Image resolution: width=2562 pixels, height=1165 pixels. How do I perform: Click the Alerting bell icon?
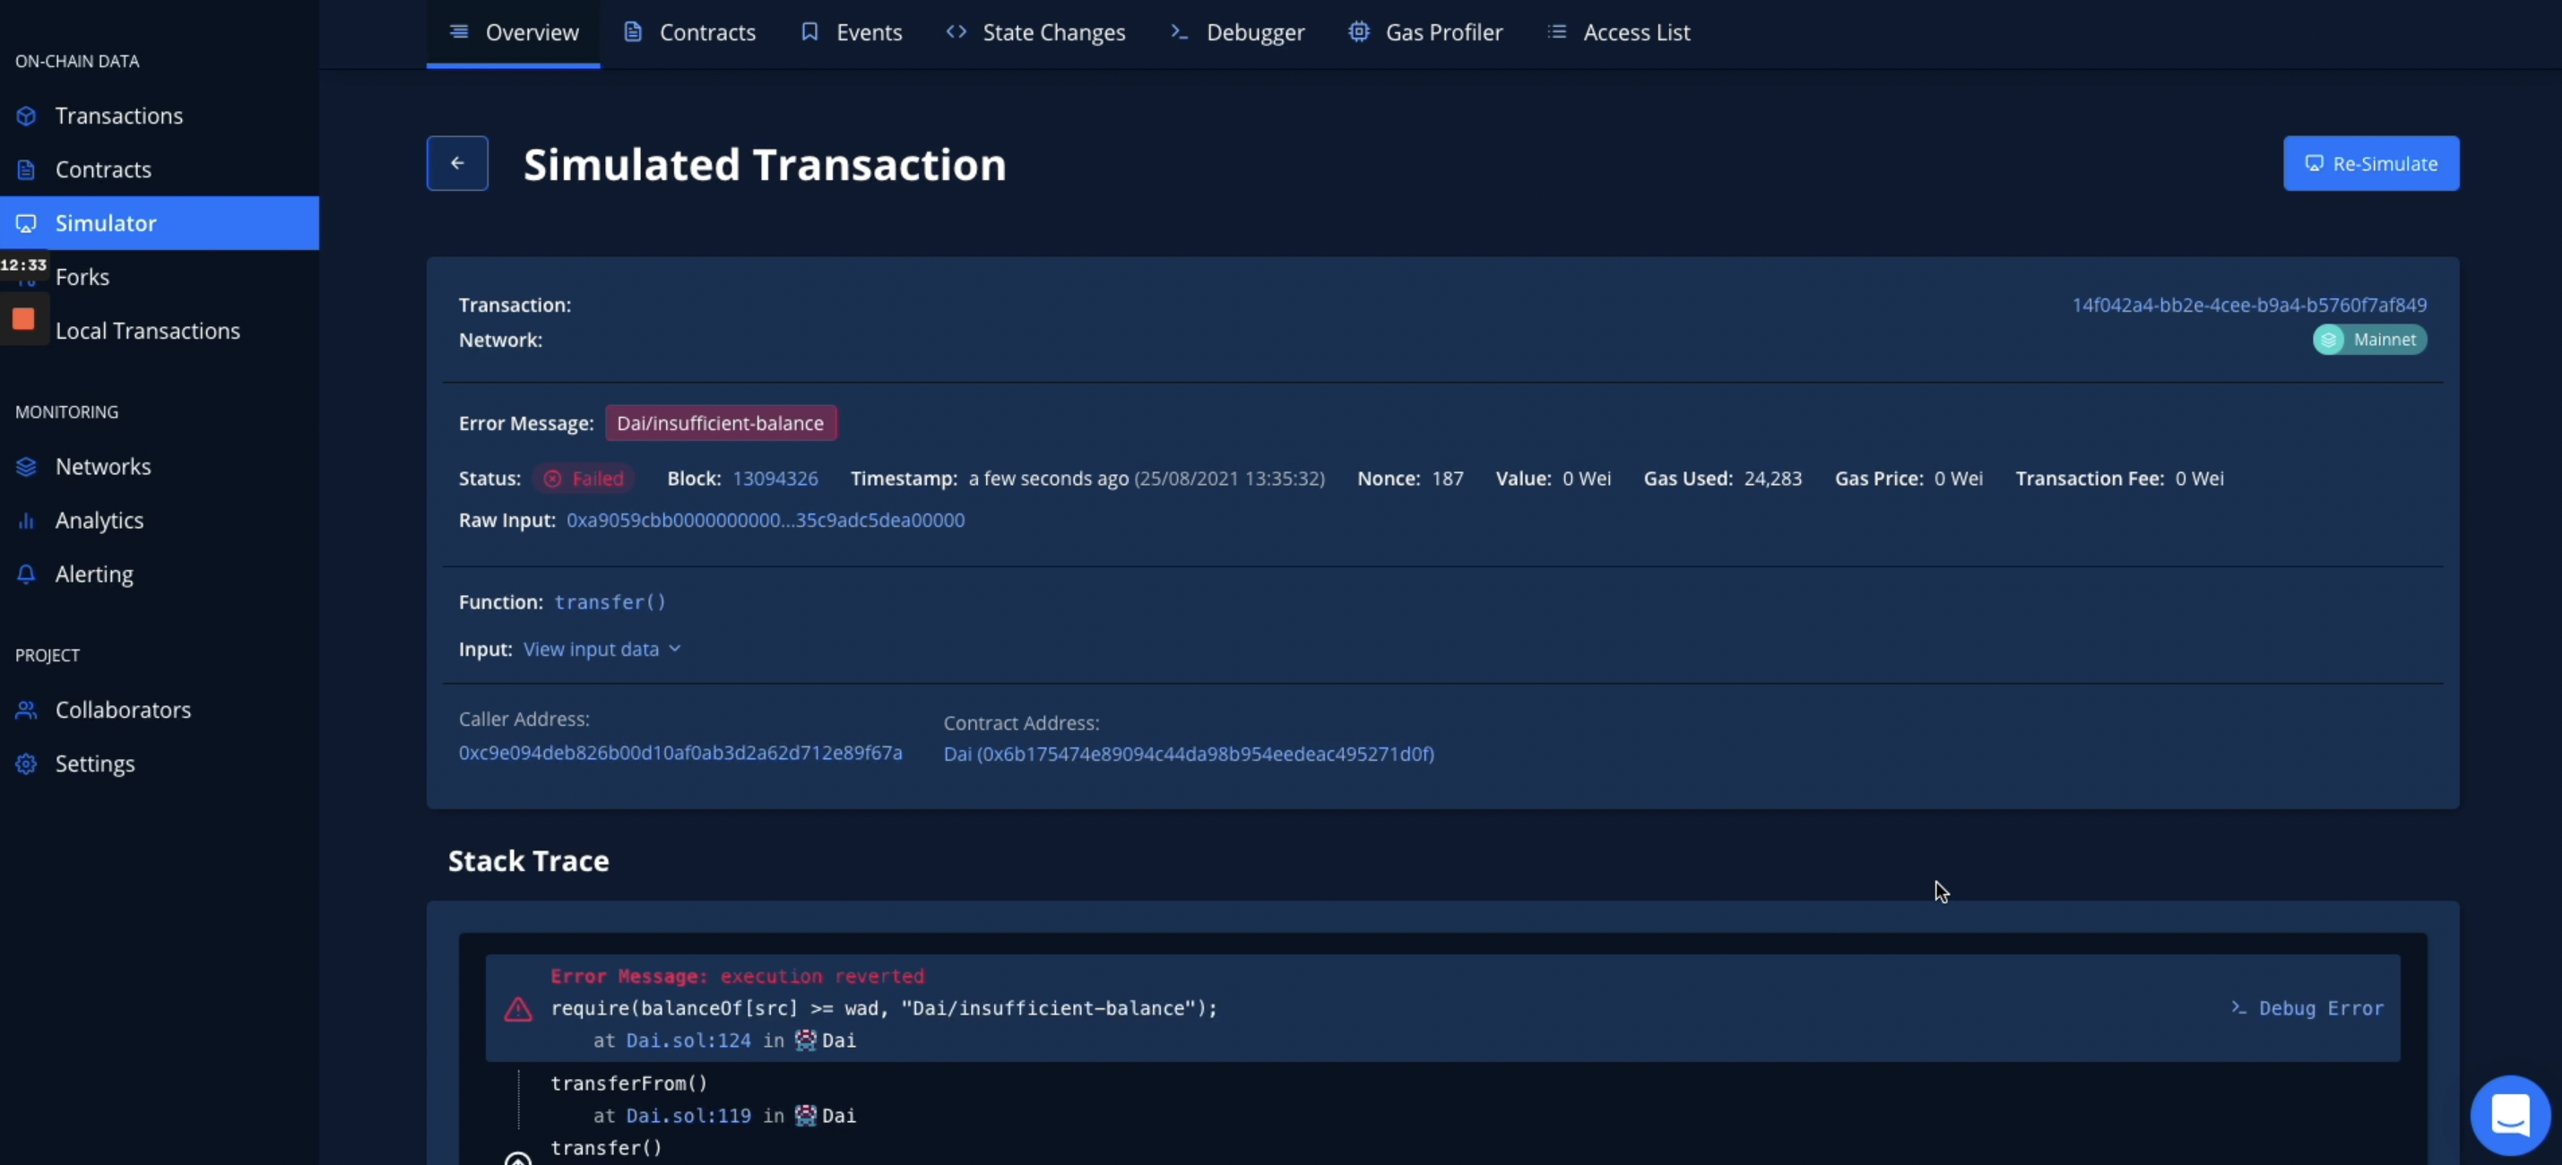click(x=27, y=574)
